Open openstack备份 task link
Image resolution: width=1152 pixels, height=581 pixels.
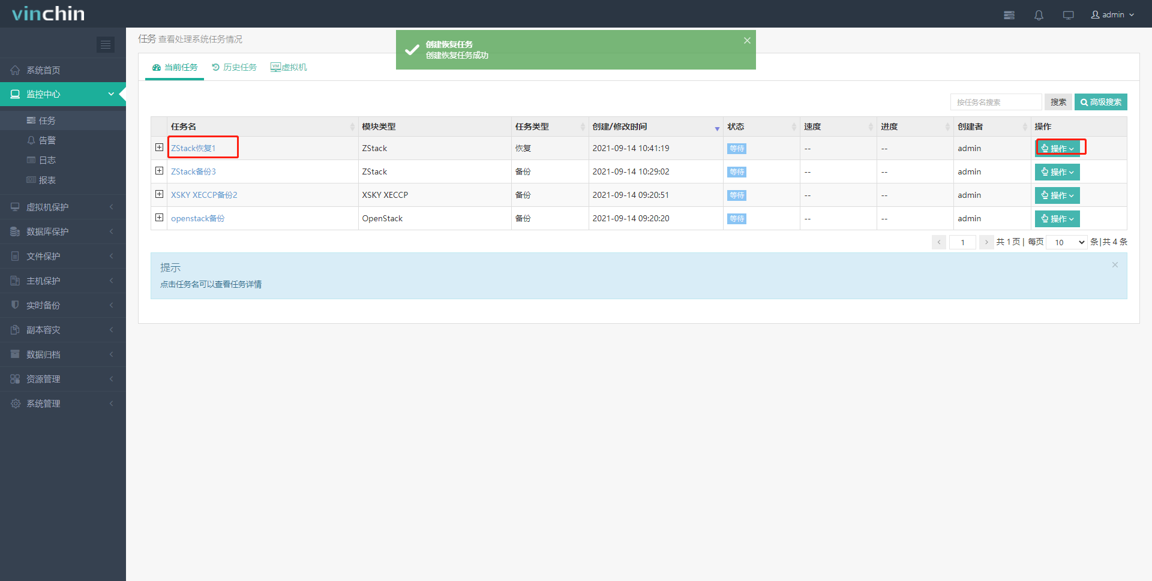click(x=197, y=218)
